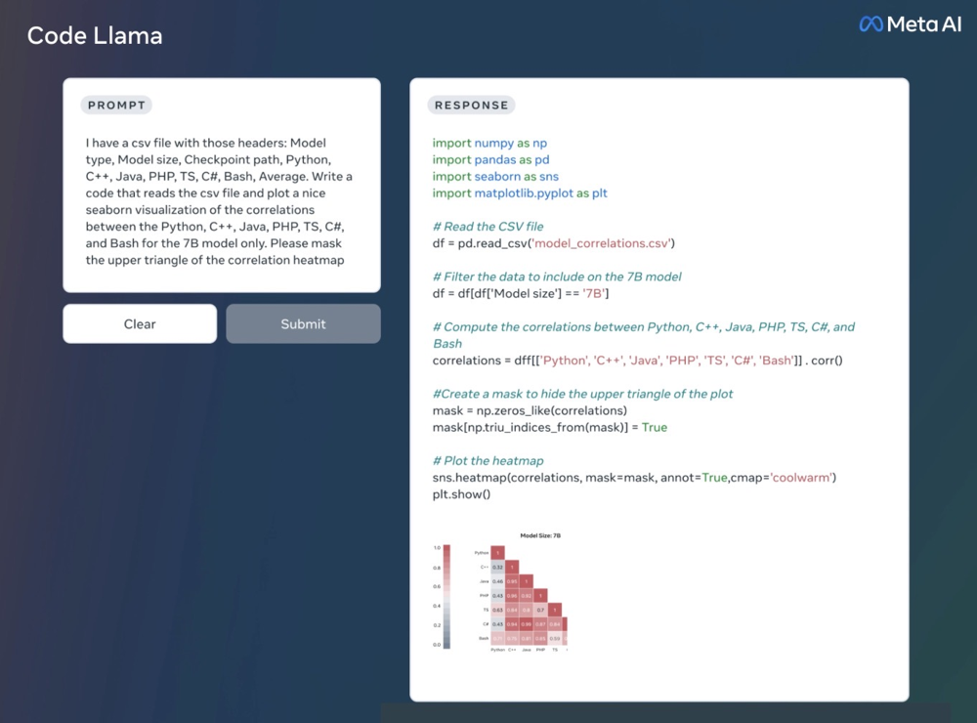977x723 pixels.
Task: Click the Meta infinity logo icon
Action: point(871,24)
